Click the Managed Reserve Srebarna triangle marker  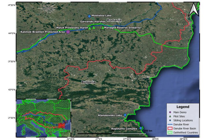point(103,28)
